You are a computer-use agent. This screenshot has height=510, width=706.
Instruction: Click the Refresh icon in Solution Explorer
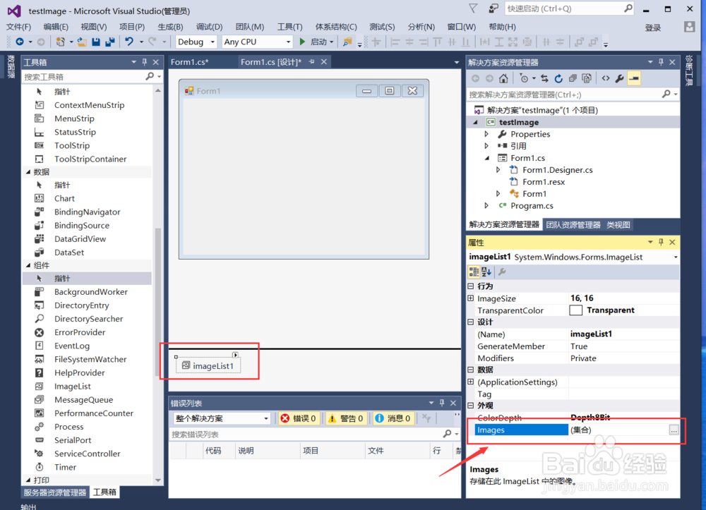point(558,79)
